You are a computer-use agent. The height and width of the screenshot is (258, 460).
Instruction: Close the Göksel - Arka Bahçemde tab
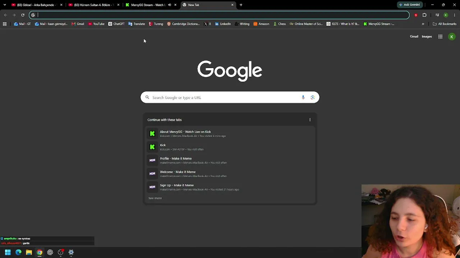[61, 5]
